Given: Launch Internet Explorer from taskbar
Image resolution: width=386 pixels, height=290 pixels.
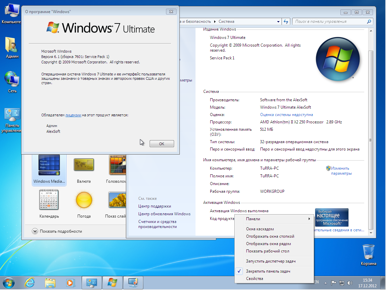Looking at the screenshot, I should 29,283.
